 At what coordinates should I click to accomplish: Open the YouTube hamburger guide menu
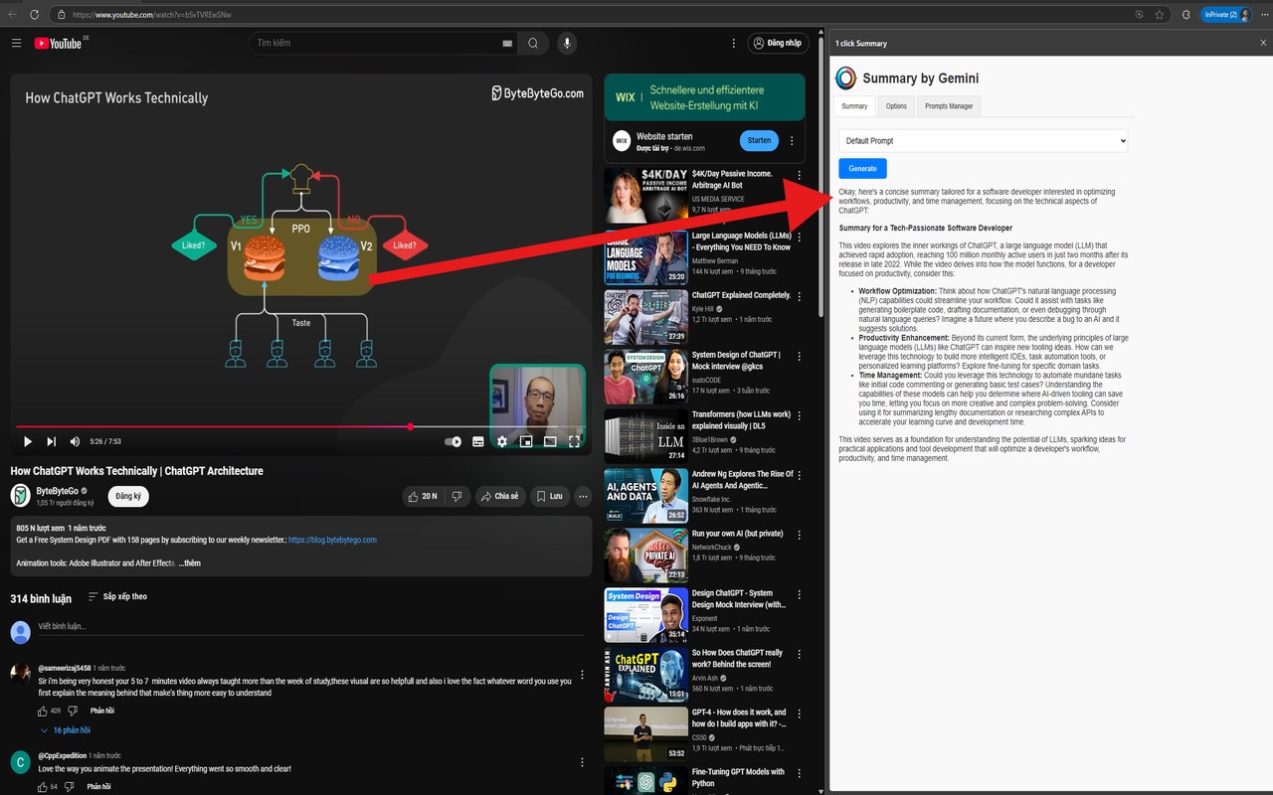point(16,43)
